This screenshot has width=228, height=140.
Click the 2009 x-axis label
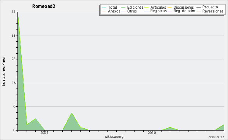coord(44,132)
